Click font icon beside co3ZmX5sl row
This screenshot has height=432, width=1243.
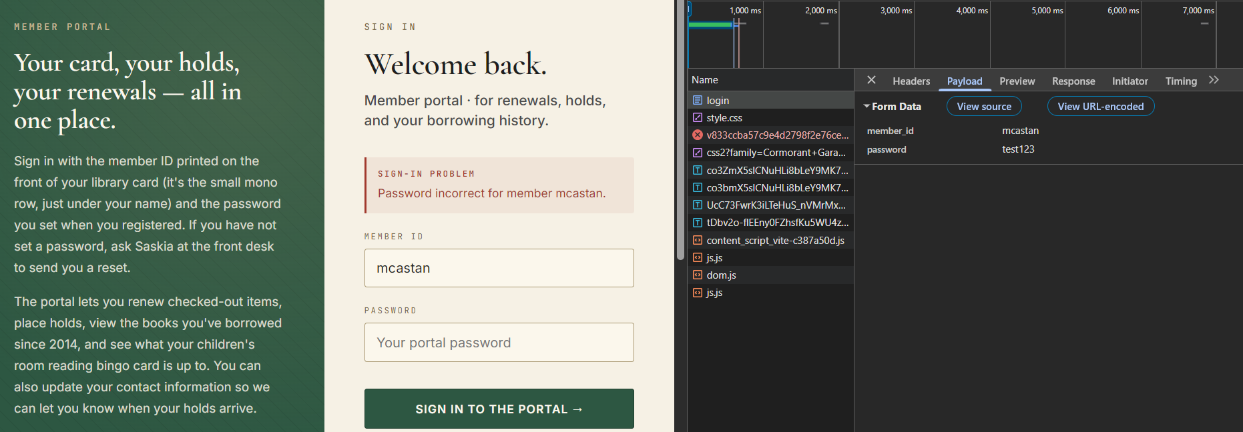[697, 170]
